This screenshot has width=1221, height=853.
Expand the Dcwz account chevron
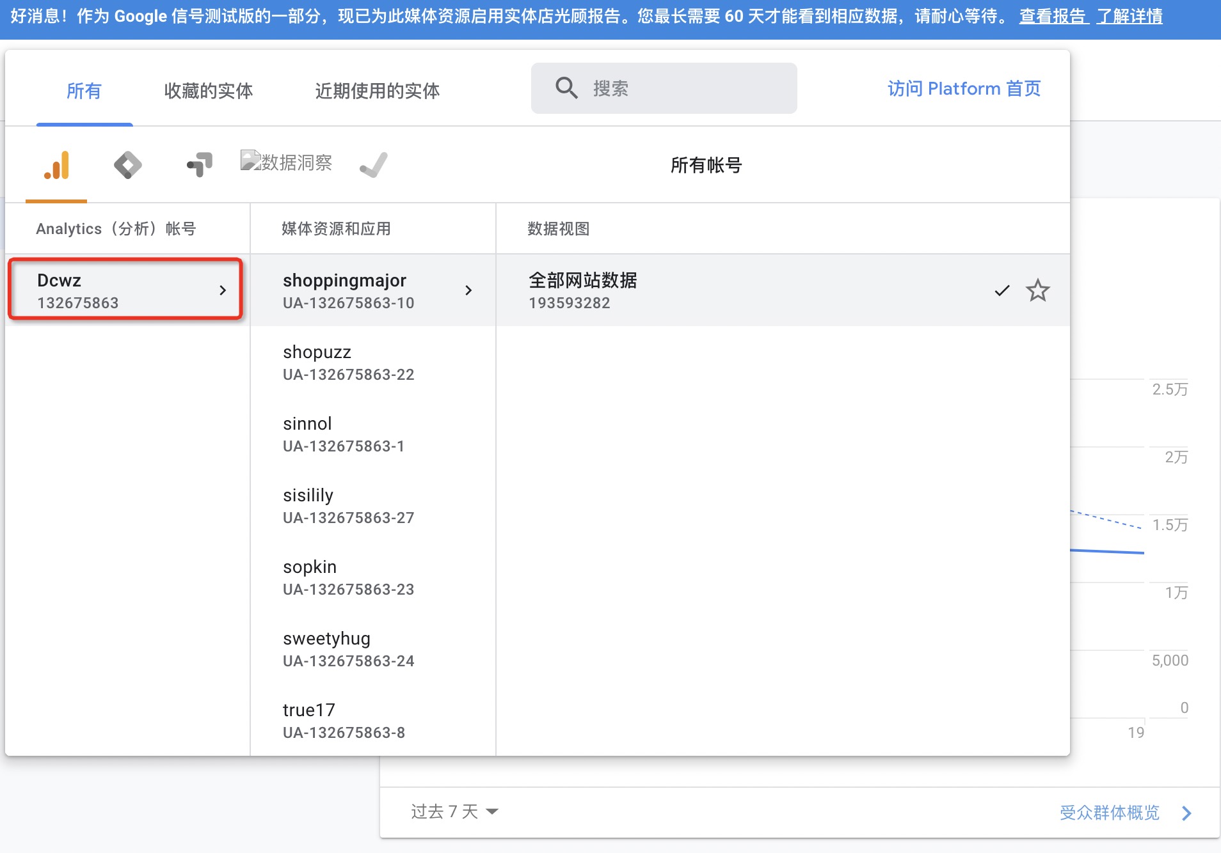[223, 290]
